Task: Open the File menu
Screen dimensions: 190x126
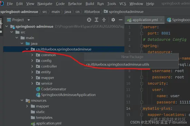Action: click(x=10, y=4)
